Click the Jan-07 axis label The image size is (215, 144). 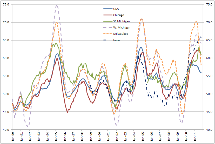[x=160, y=136]
